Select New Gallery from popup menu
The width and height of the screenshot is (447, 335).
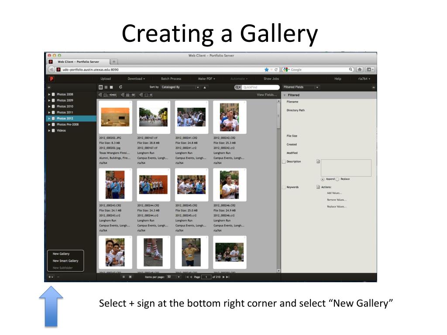pos(61,254)
